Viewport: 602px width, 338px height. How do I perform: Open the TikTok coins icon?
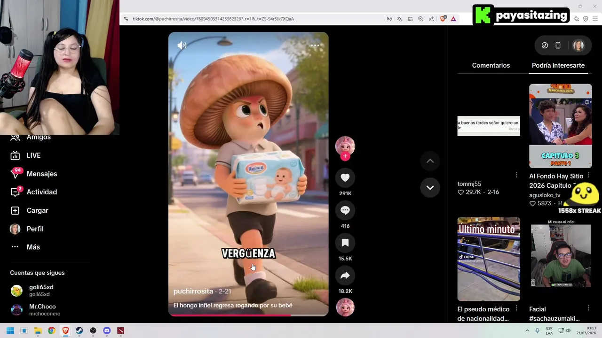[545, 46]
